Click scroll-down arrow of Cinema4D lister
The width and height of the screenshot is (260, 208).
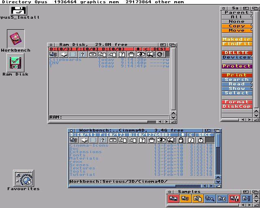218,182
